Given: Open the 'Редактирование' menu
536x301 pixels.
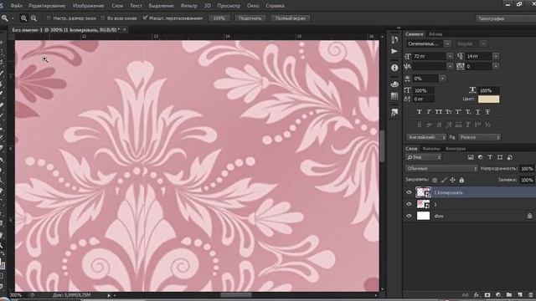Looking at the screenshot, I should pyautogui.click(x=47, y=6).
